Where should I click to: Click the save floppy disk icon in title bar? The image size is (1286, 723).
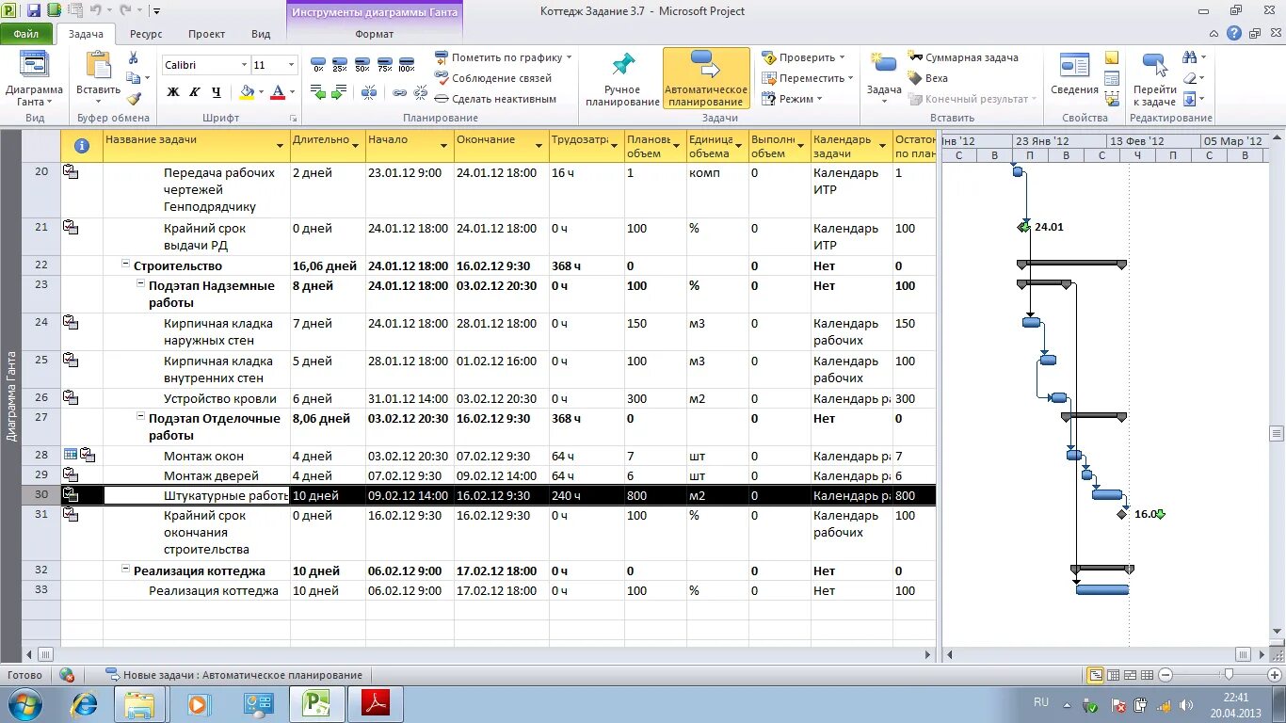pos(34,10)
